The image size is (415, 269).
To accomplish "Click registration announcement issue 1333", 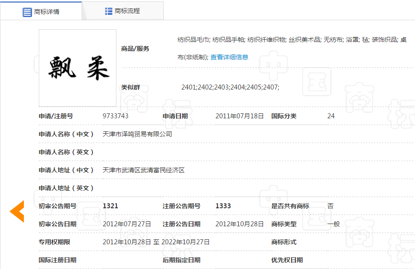I will pyautogui.click(x=223, y=206).
